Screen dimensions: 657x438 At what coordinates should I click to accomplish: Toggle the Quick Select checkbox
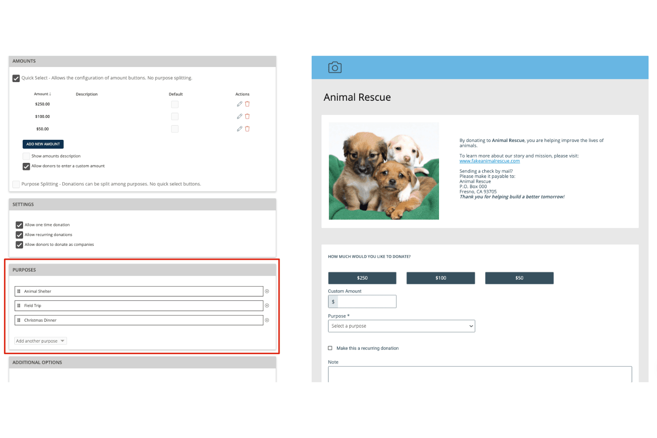point(16,78)
